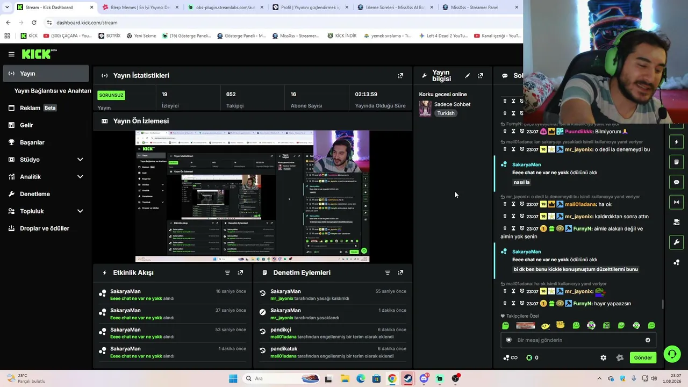688x387 pixels.
Task: Switch to İzleme Süreleri browser tab
Action: pos(396,8)
